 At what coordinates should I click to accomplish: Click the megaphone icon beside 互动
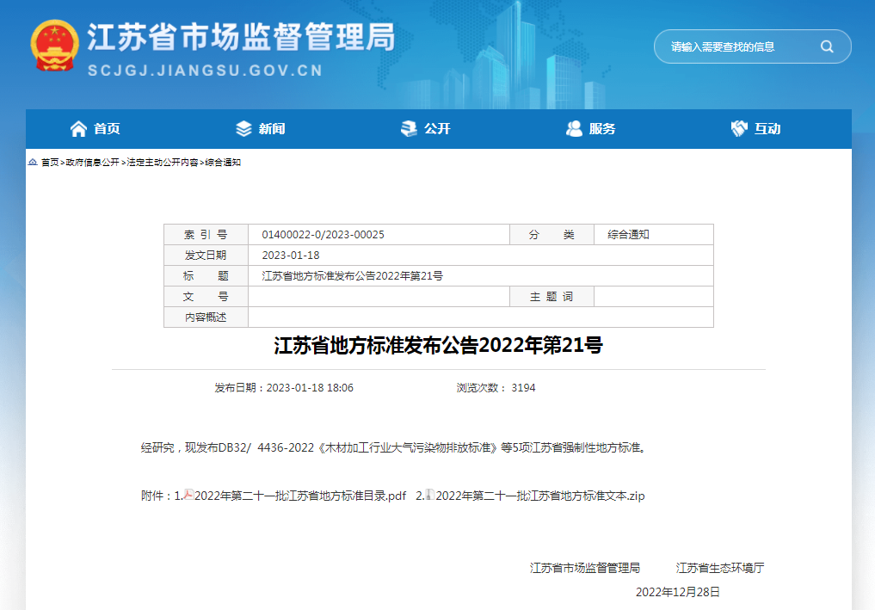click(738, 128)
